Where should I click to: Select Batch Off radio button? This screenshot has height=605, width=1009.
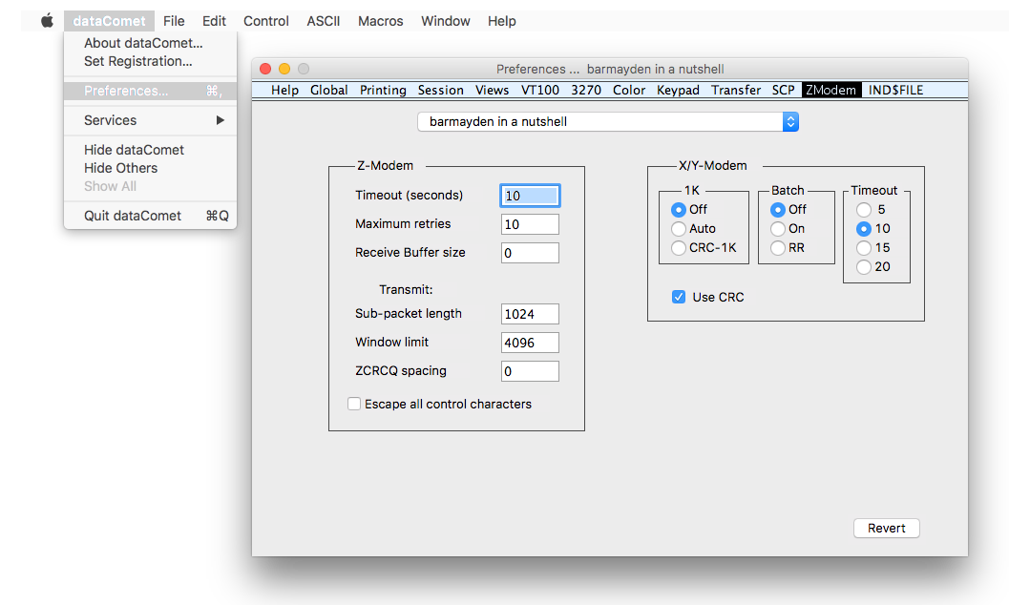coord(777,210)
